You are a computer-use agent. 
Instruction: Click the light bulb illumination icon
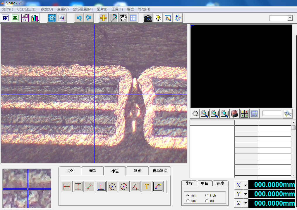point(158,18)
